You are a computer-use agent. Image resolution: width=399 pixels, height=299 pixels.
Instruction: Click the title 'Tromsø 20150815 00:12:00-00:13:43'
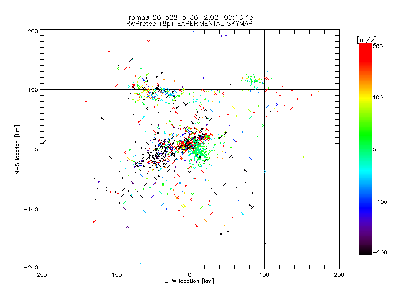click(189, 17)
